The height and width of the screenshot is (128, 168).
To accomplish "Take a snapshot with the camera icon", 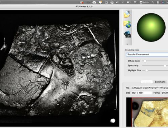I will 127,34.
